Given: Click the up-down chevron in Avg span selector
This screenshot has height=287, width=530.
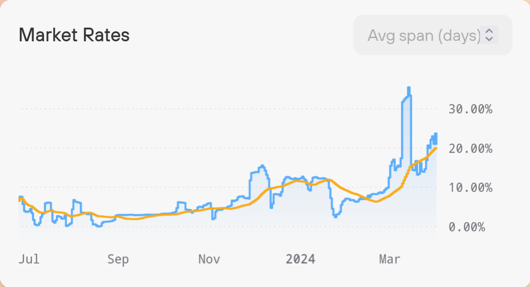Looking at the screenshot, I should pos(489,35).
